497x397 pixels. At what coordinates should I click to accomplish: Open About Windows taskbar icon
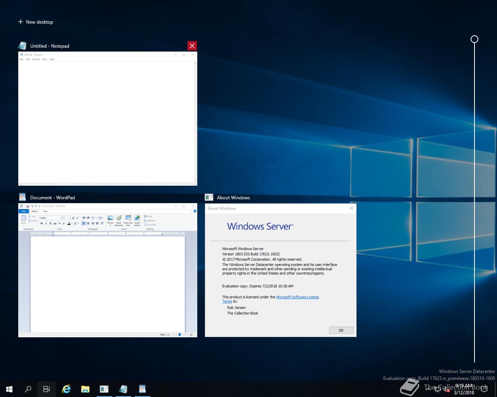click(104, 389)
